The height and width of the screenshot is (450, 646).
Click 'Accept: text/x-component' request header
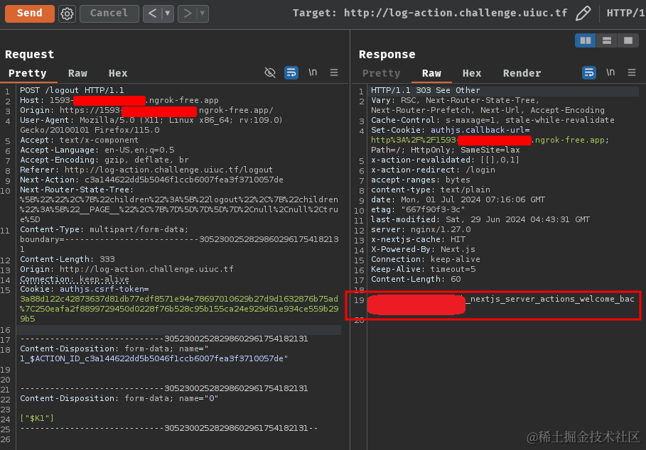79,140
